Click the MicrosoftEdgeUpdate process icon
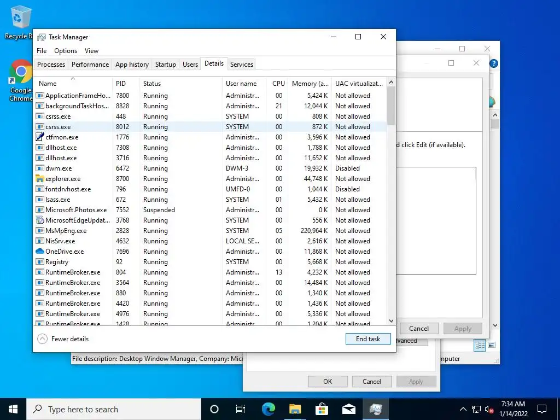560x420 pixels. [x=39, y=220]
